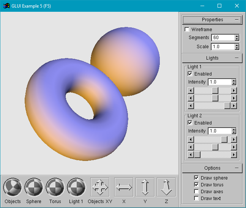Click Light 2 Intensity value field
The image size is (246, 208).
[x=220, y=131]
